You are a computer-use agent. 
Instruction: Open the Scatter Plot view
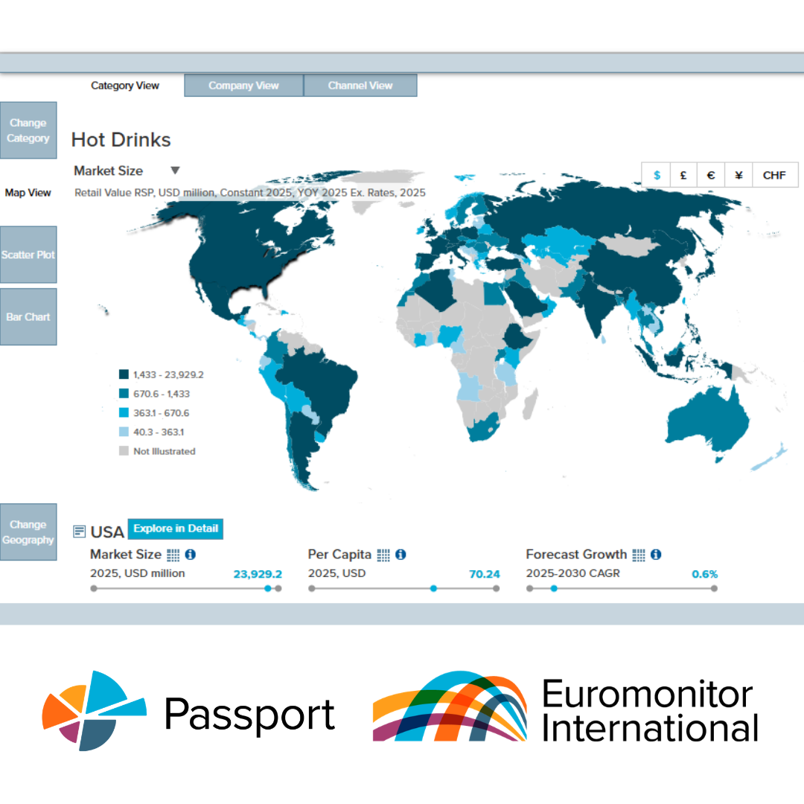click(x=28, y=255)
